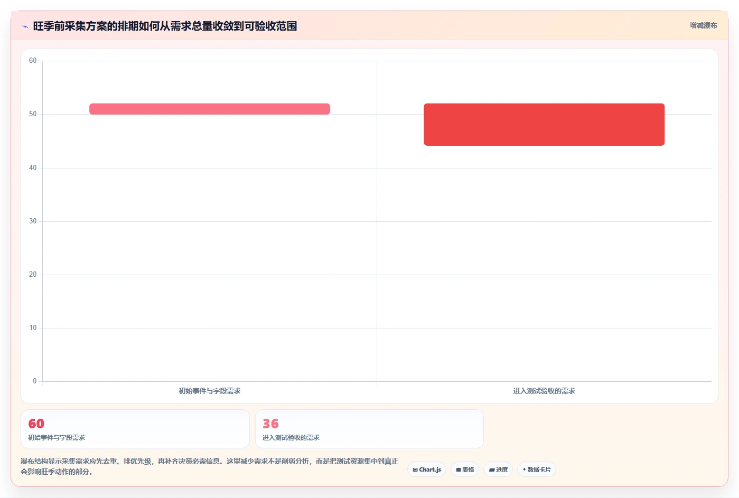
Task: Select the 进度 chip
Action: point(498,469)
